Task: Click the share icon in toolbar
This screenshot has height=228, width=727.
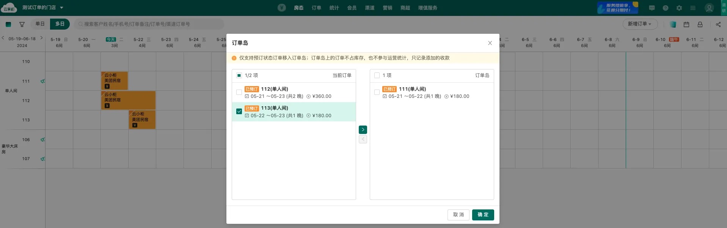Action: (x=718, y=24)
